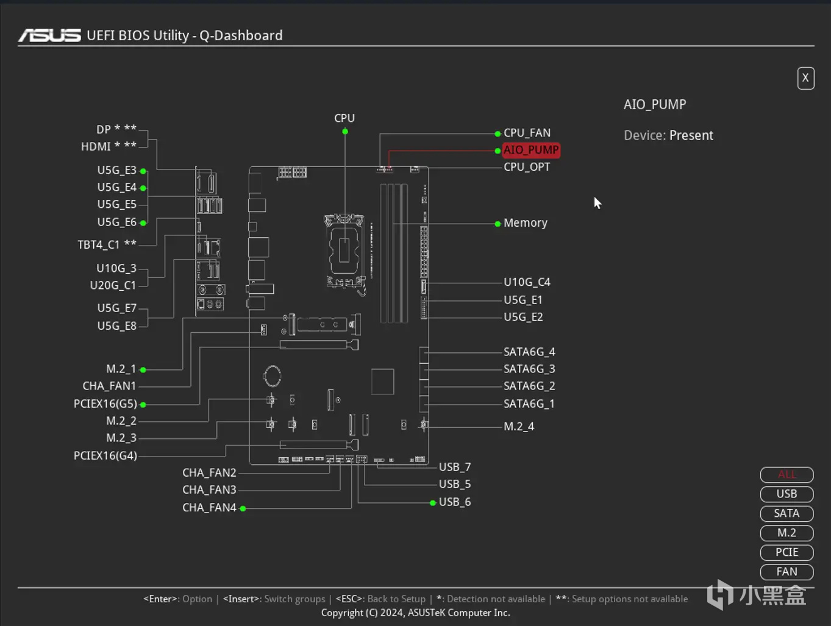Filter the view to FAN headers
This screenshot has width=831, height=626.
[x=786, y=572]
